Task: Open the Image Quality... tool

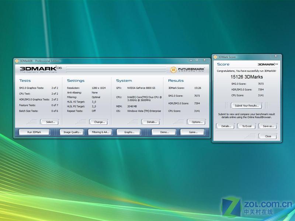Action: tap(72, 132)
